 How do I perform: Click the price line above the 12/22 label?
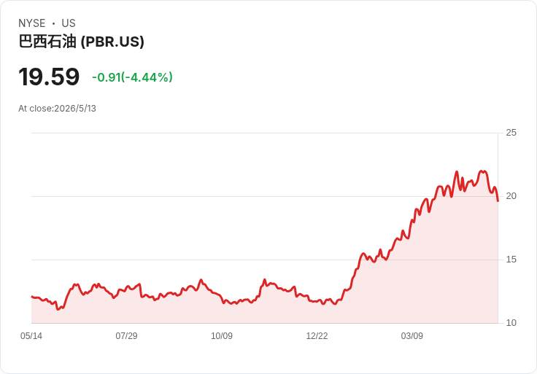[317, 301]
